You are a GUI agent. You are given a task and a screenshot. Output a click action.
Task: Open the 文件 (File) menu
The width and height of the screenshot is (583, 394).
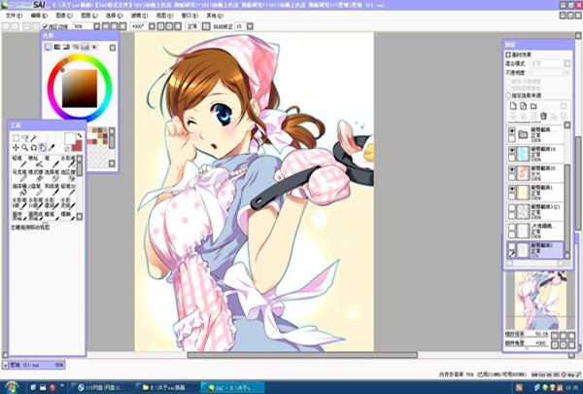click(x=13, y=17)
